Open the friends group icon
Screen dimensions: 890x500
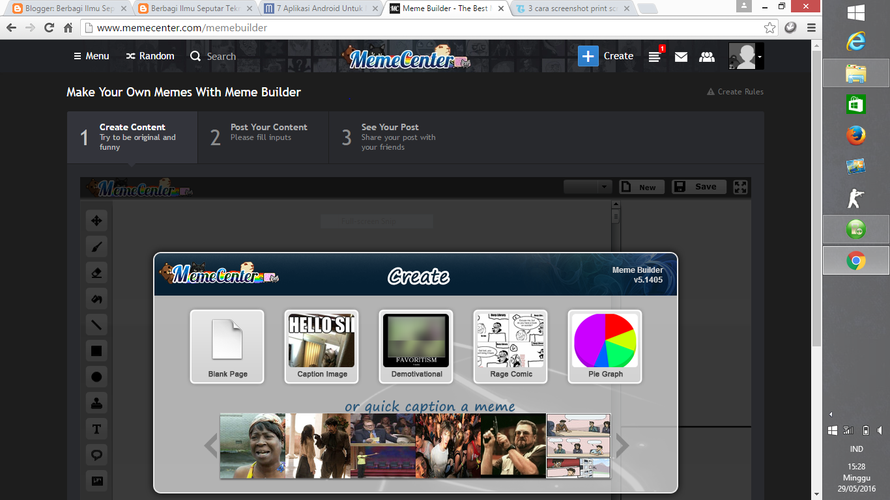(707, 57)
